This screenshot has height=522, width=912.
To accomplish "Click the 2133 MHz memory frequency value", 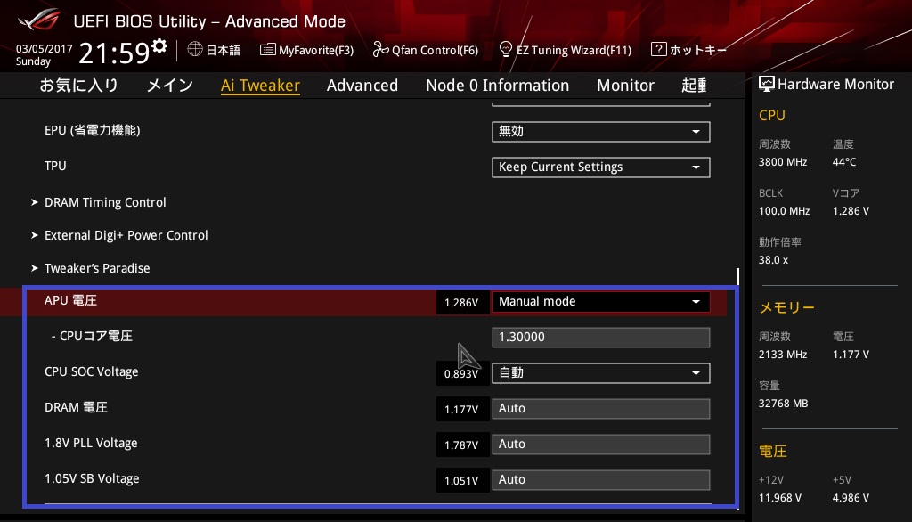I will (x=783, y=355).
